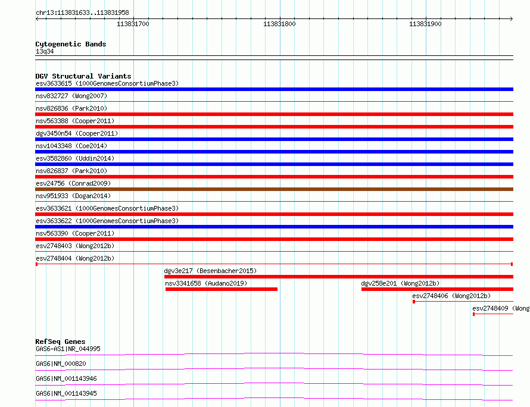
Task: Click the brown esv24756 feature bar
Action: point(274,189)
